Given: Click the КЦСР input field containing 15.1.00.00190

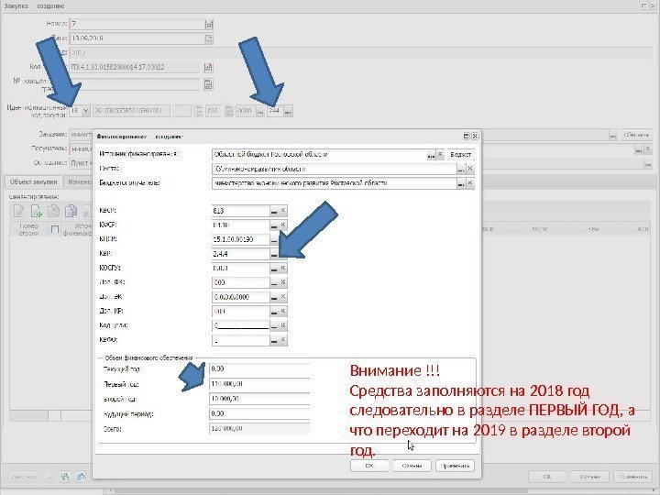Looking at the screenshot, I should (x=240, y=239).
